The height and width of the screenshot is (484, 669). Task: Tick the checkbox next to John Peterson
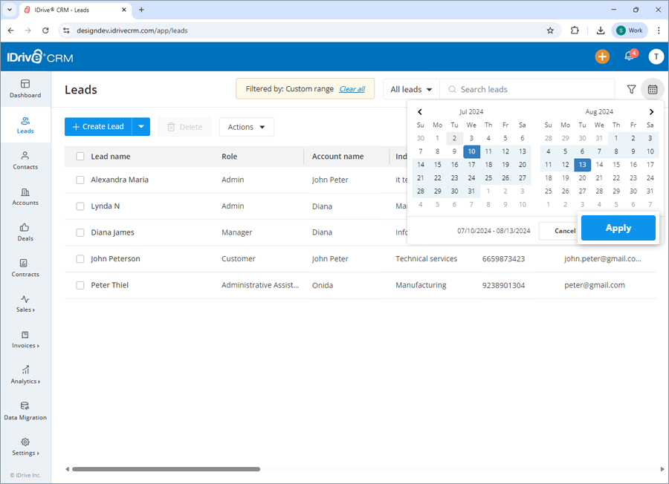coord(80,258)
